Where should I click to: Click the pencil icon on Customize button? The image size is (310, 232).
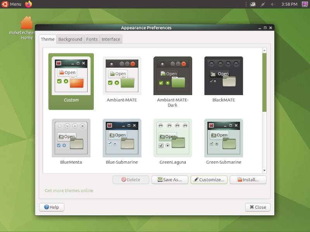(x=196, y=179)
